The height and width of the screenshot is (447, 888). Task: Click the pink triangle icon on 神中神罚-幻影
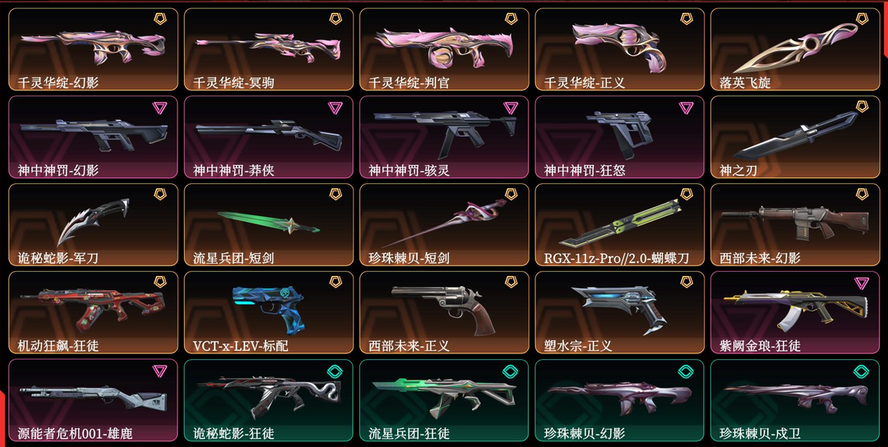tap(160, 108)
